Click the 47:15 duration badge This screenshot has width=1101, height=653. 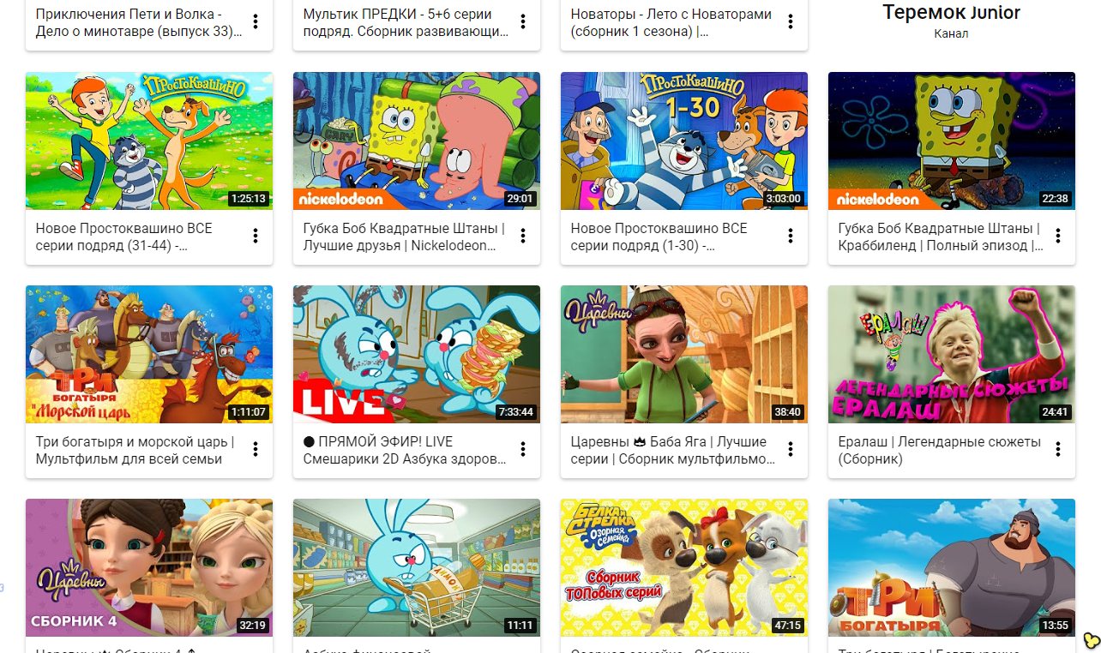(x=788, y=626)
